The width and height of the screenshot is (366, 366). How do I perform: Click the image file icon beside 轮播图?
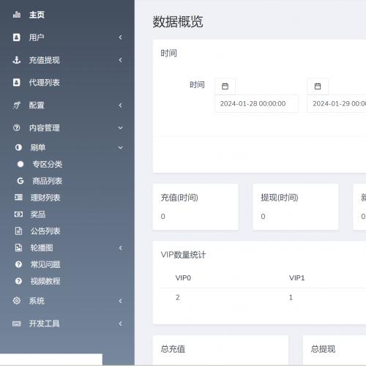(18, 247)
